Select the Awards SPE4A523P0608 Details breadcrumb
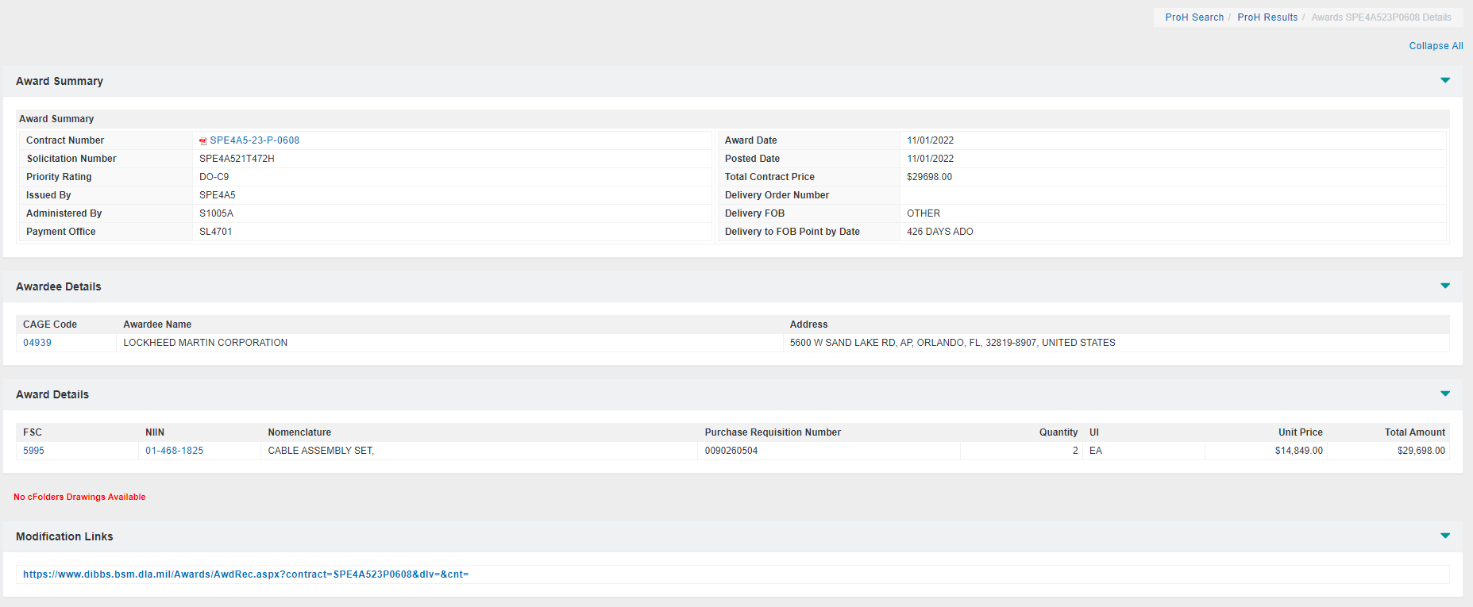The height and width of the screenshot is (607, 1473). [x=1381, y=17]
